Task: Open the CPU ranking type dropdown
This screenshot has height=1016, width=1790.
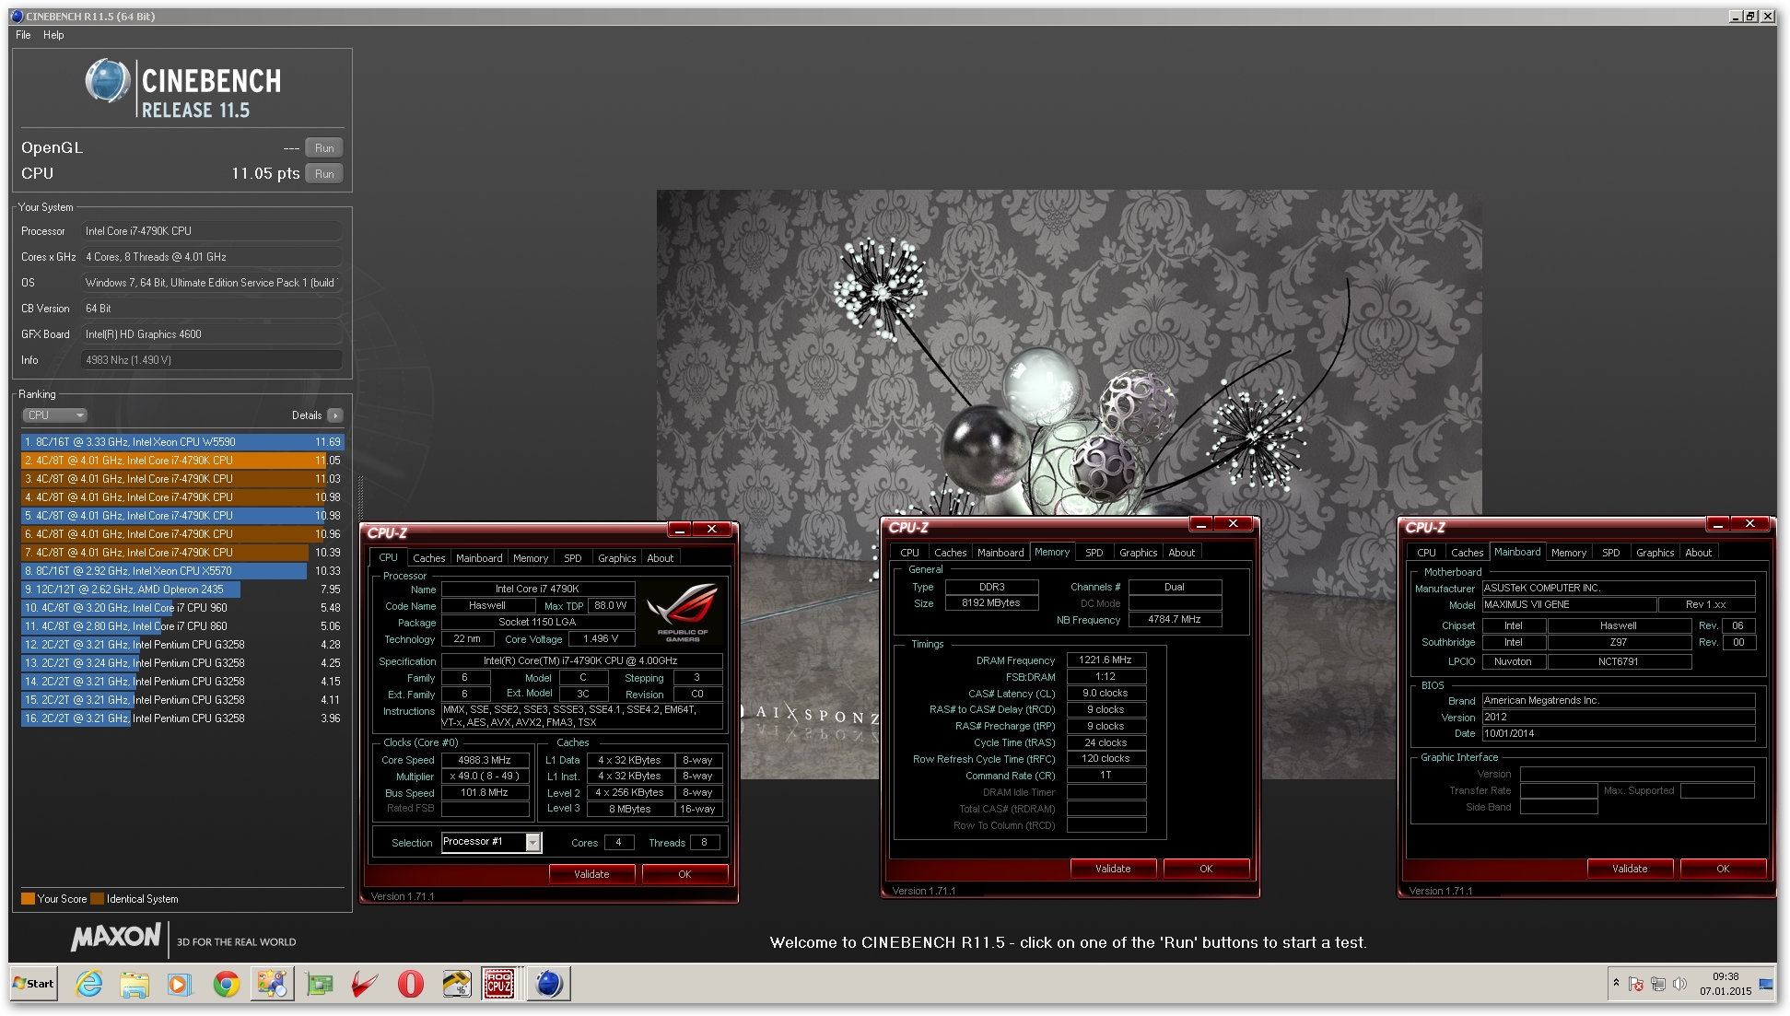Action: pos(54,415)
